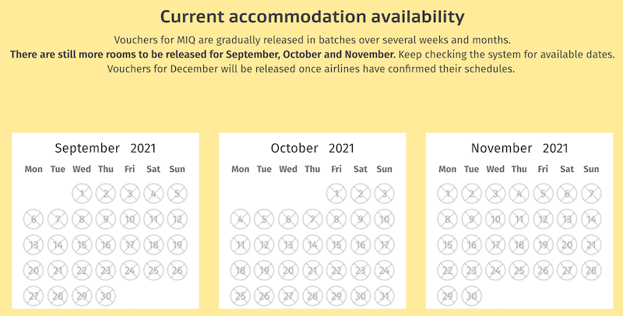The width and height of the screenshot is (623, 316).
Task: Click October 25 date circle
Action: click(x=241, y=297)
